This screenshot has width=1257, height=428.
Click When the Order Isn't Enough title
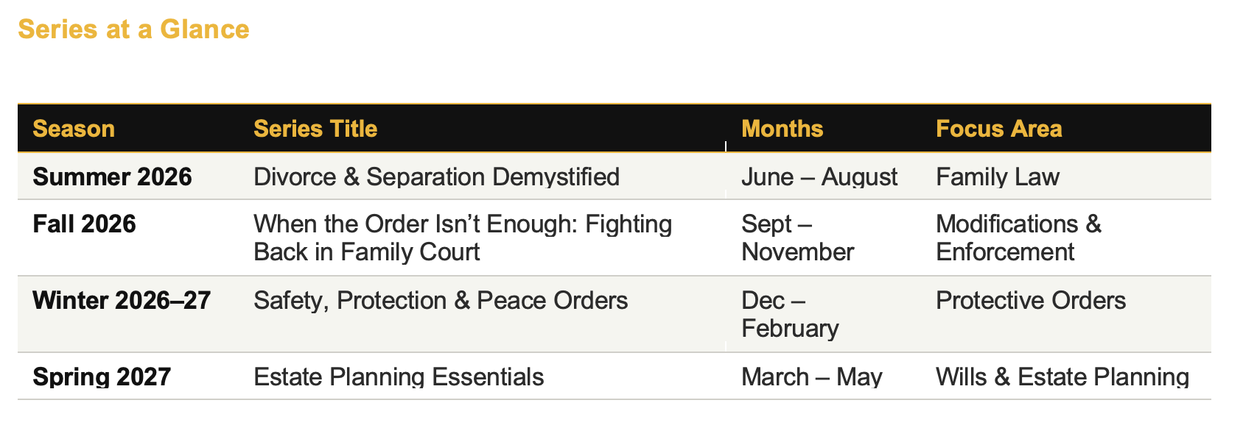463,238
